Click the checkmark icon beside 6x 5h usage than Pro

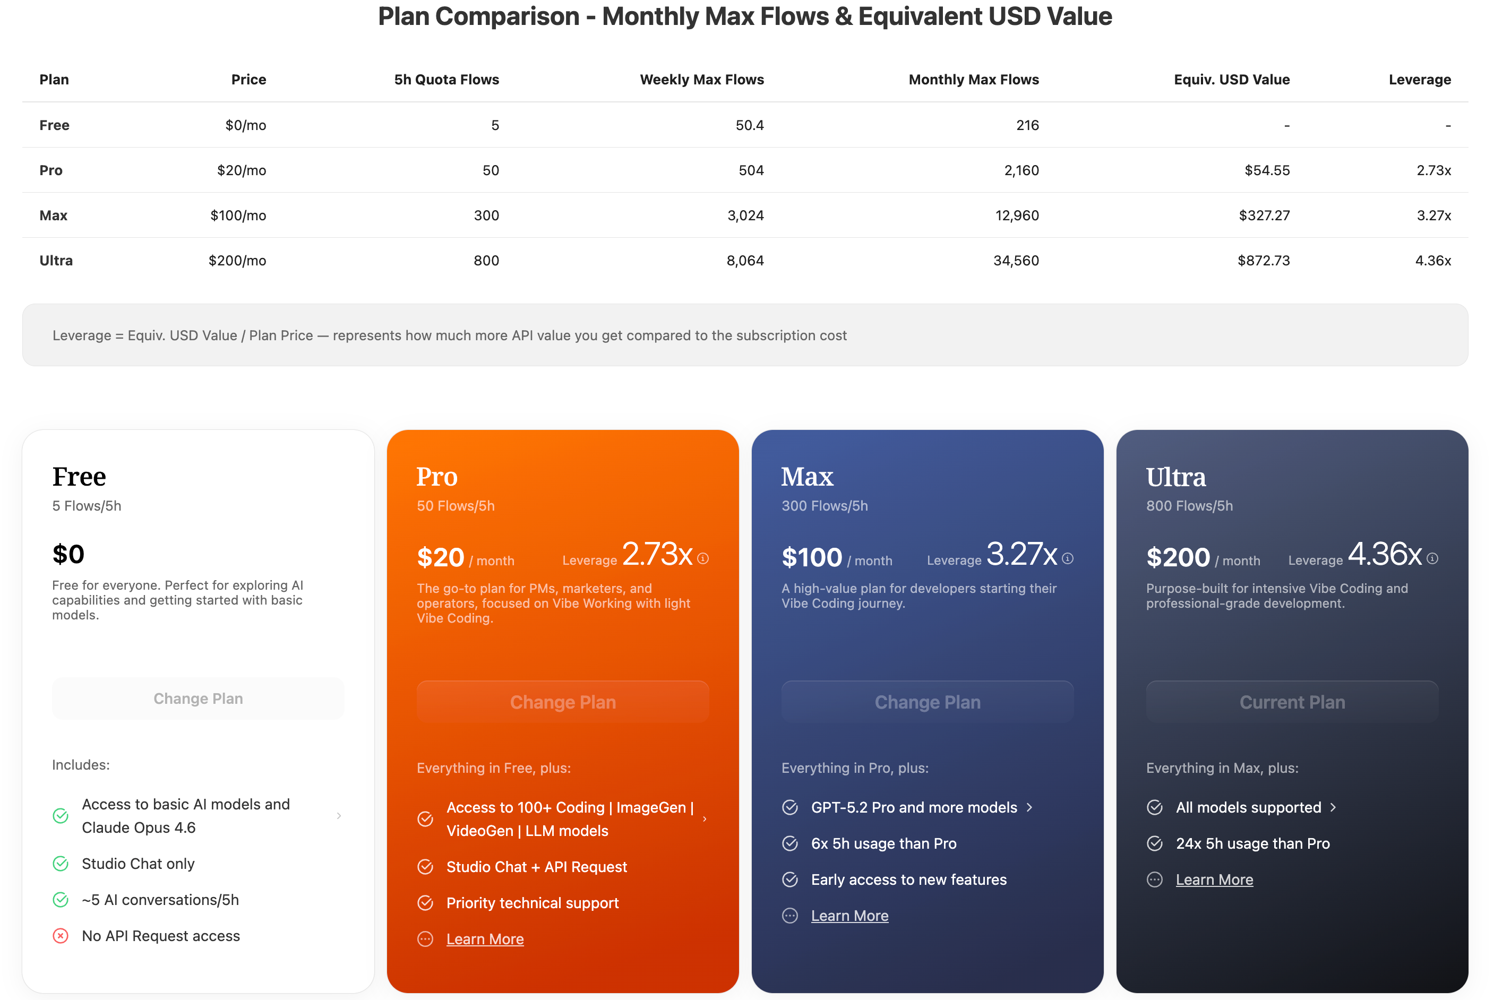(790, 843)
